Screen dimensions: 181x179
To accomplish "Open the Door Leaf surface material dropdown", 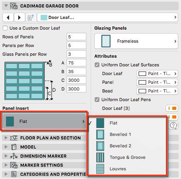I will point(157,73).
